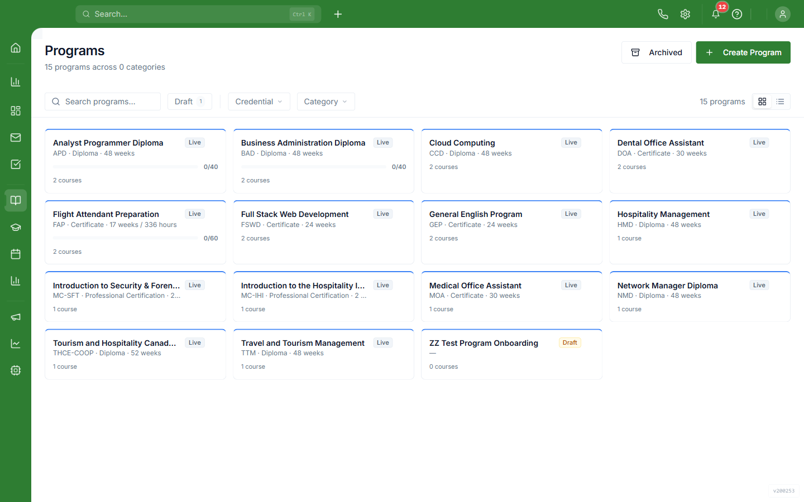Open the dashboard grid sidebar icon
Screen dimensions: 804x502
(x=16, y=111)
